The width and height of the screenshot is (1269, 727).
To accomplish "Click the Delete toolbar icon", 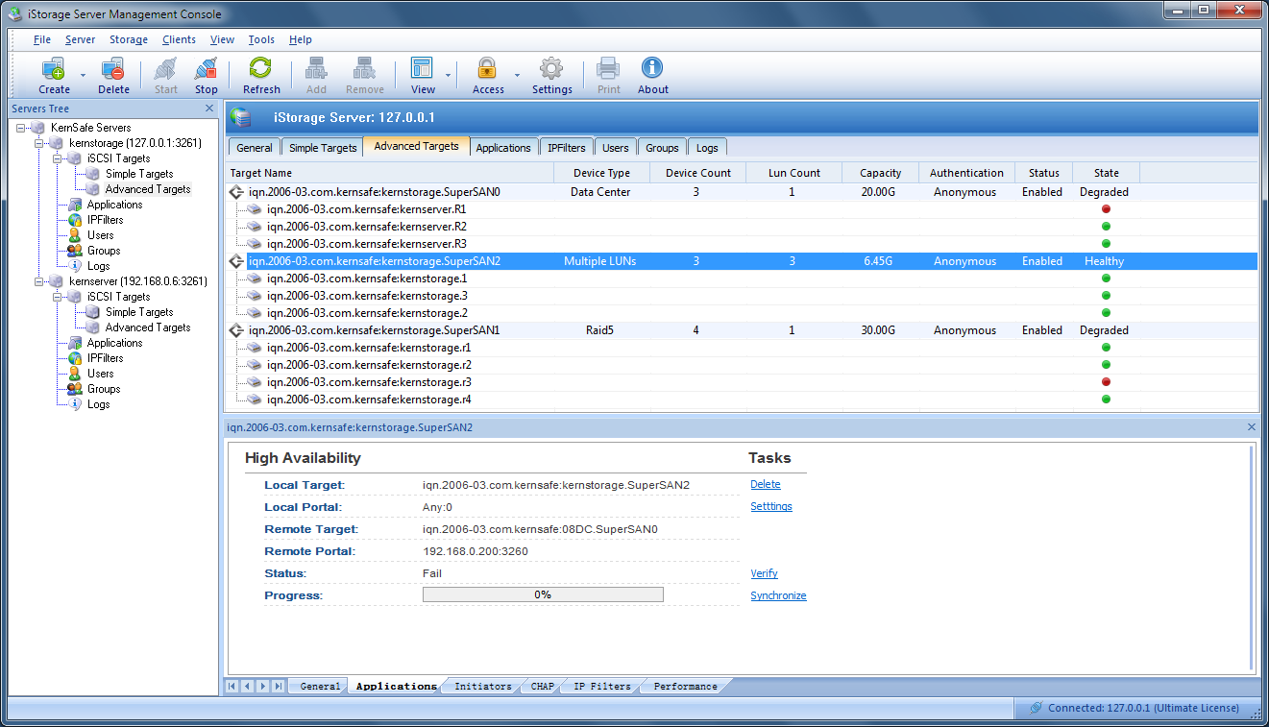I will [x=113, y=69].
